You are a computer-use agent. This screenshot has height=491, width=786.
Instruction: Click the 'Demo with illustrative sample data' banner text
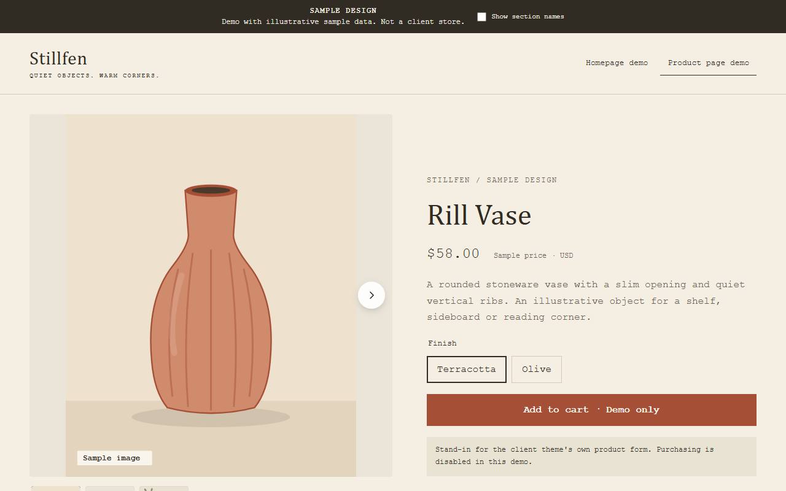click(343, 21)
